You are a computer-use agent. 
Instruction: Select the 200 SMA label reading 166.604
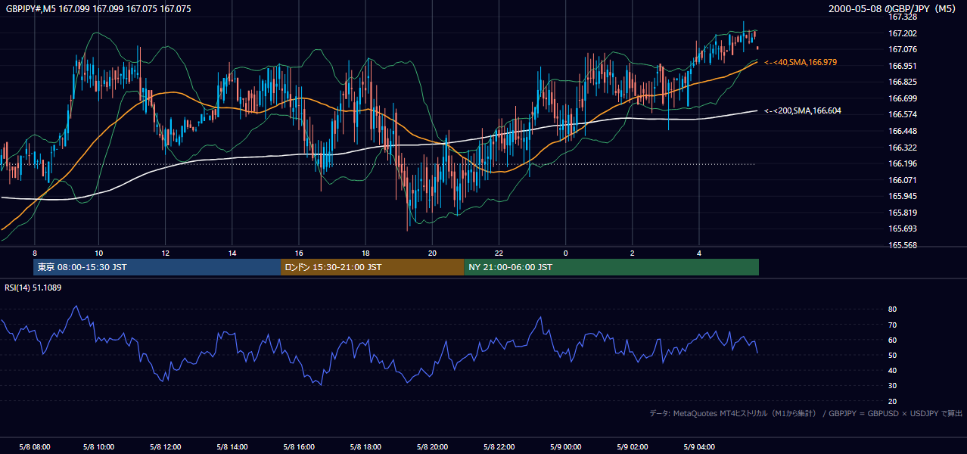coord(803,110)
